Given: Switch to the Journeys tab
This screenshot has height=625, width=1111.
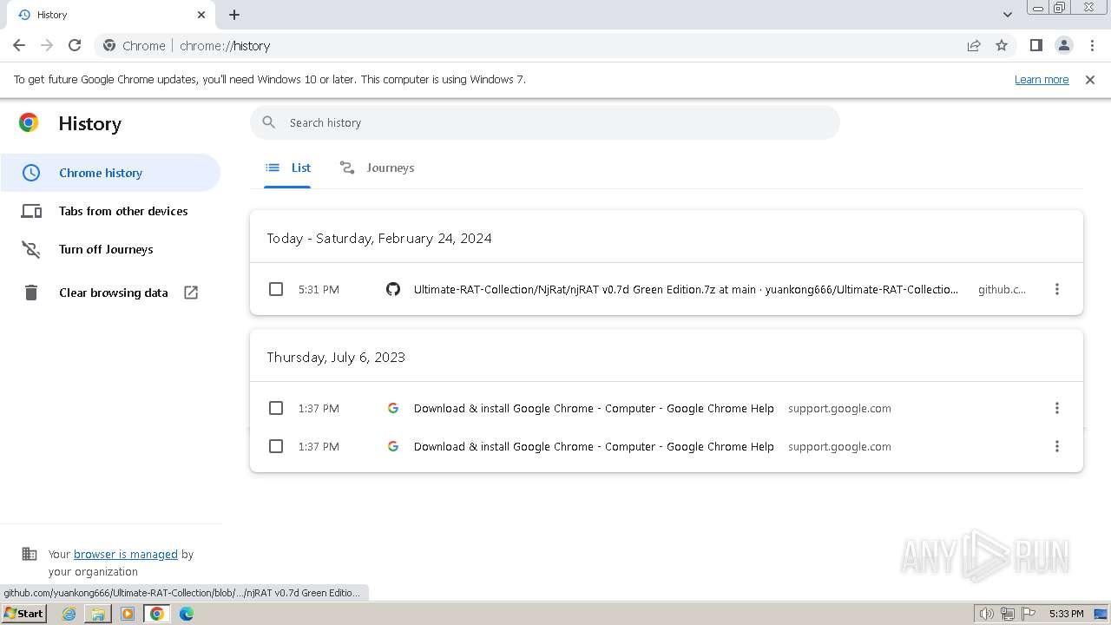Looking at the screenshot, I should point(377,168).
